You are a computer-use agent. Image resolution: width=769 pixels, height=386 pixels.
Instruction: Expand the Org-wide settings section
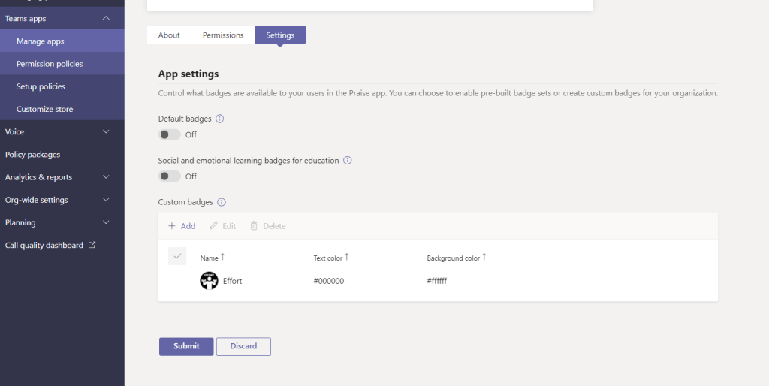coord(106,200)
